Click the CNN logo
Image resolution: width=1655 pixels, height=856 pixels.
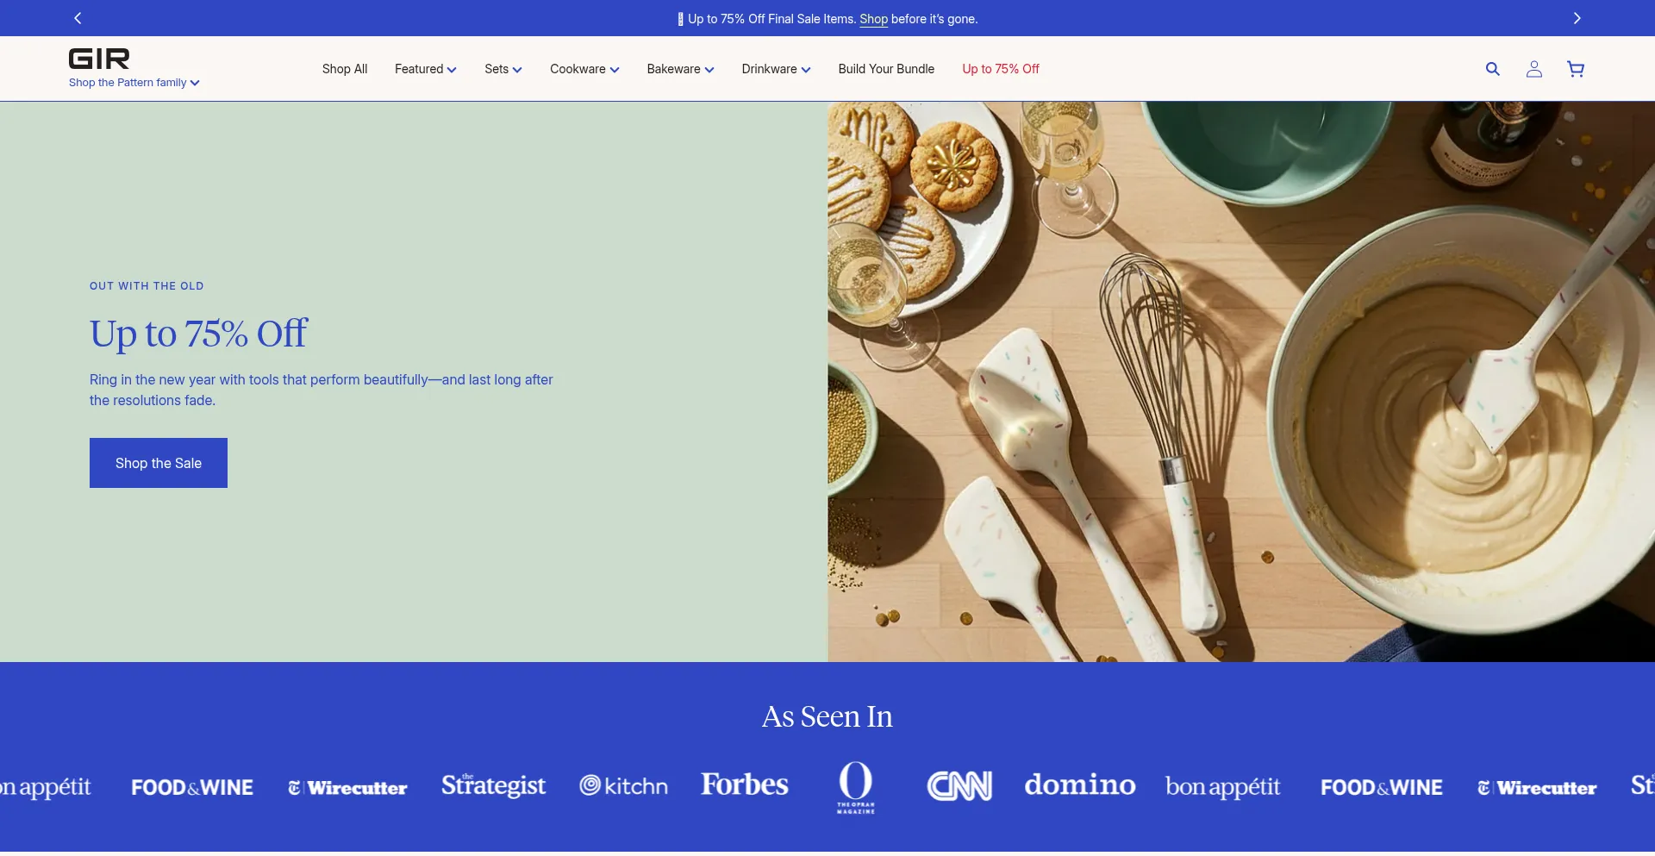click(959, 786)
